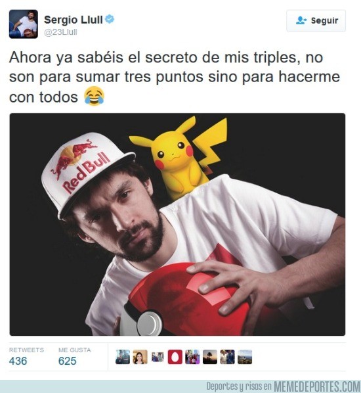The width and height of the screenshot is (361, 393).
Task: Click the blue verified badge icon
Action: coord(110,19)
